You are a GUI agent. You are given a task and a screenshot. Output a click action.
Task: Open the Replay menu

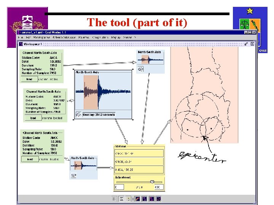tap(116, 38)
